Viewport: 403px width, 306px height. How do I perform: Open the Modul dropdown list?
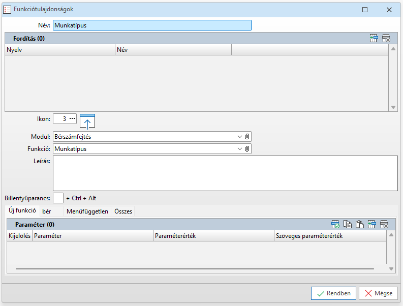[x=240, y=136]
